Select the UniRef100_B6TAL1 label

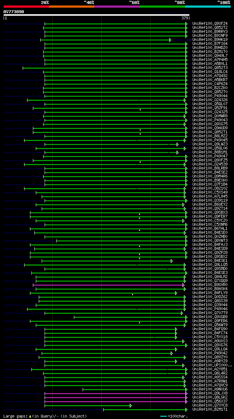point(210,229)
